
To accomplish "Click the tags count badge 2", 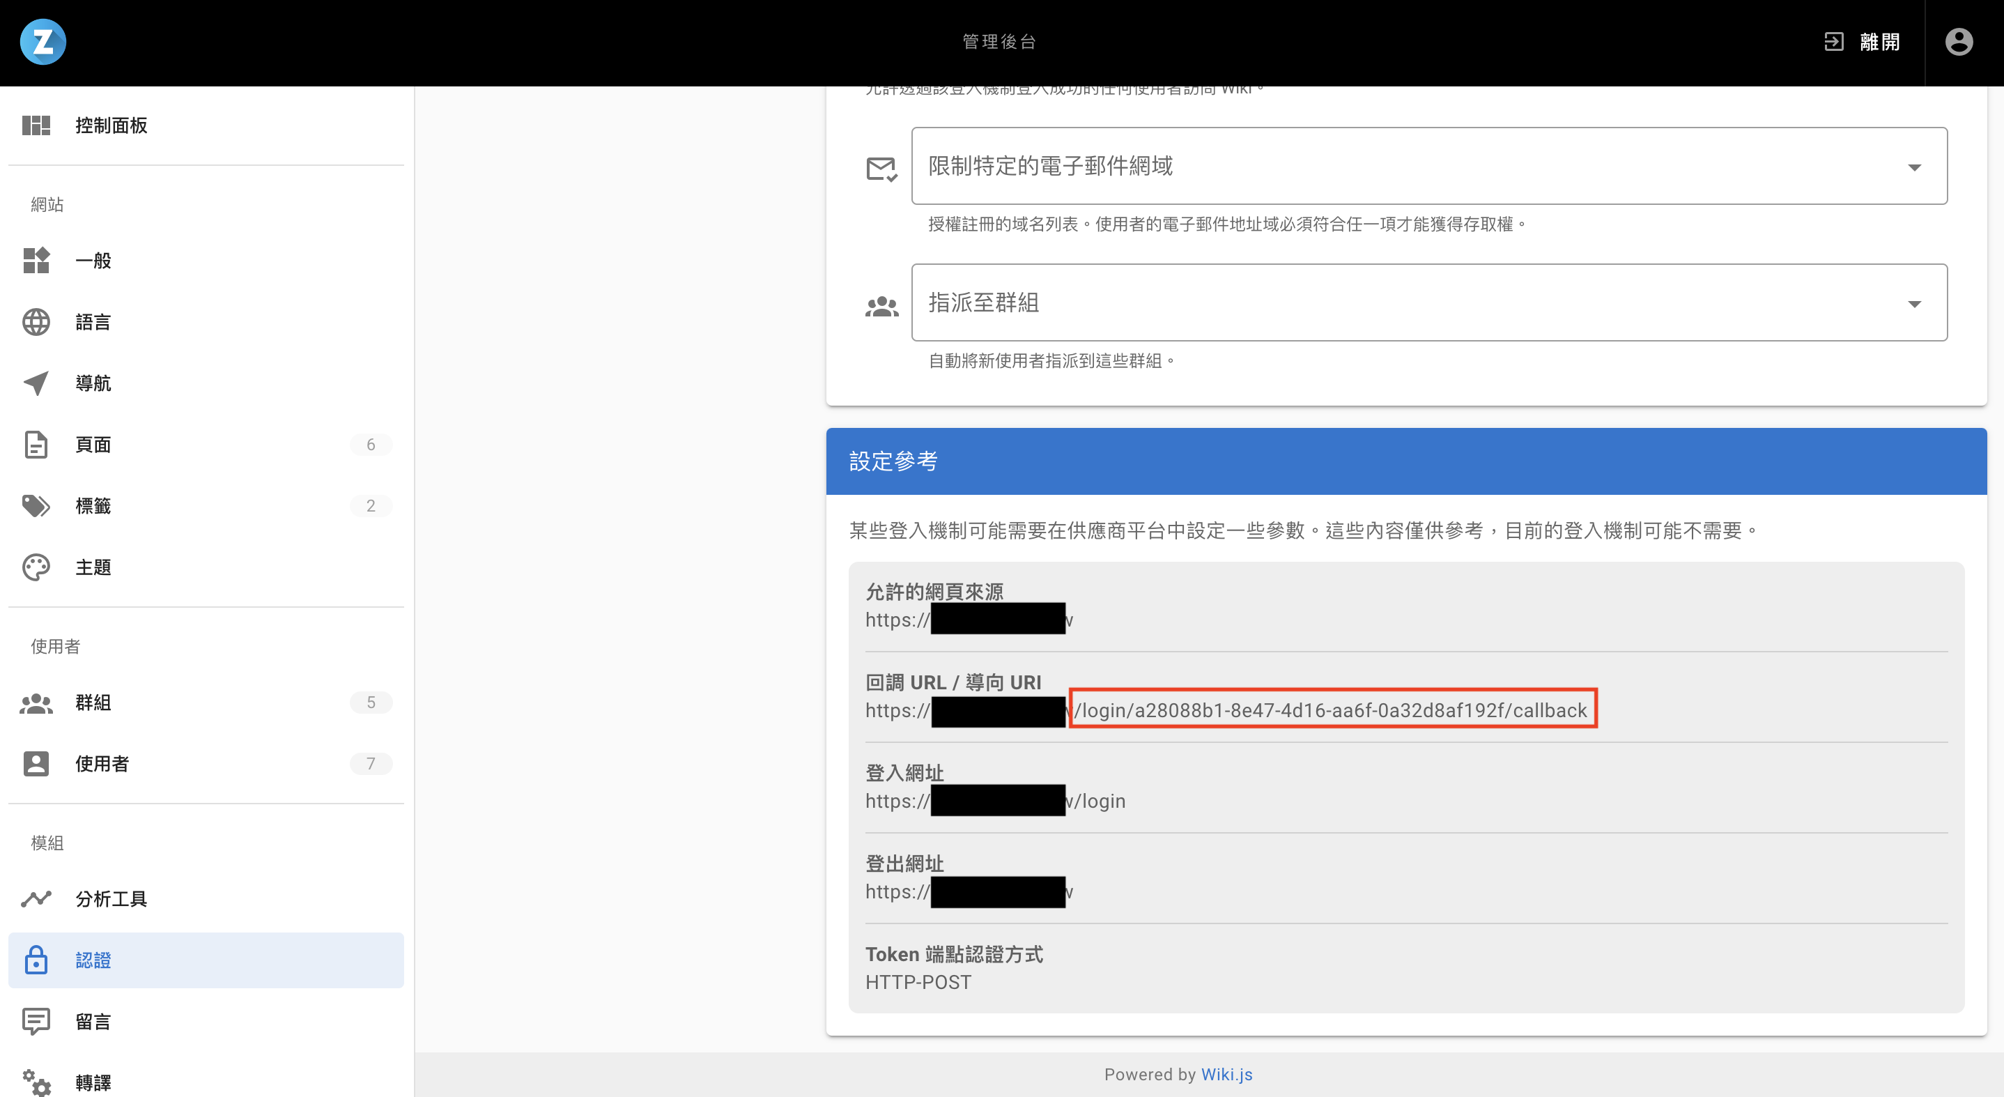I will point(371,506).
